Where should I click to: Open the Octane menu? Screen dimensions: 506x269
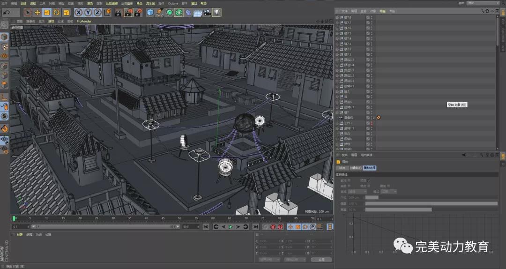172,3
